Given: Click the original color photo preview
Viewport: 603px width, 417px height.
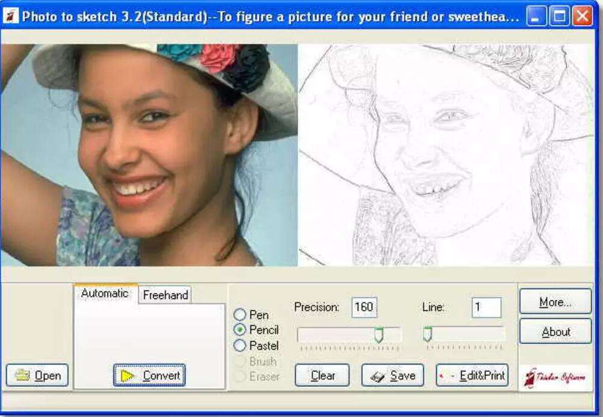Looking at the screenshot, I should (149, 155).
